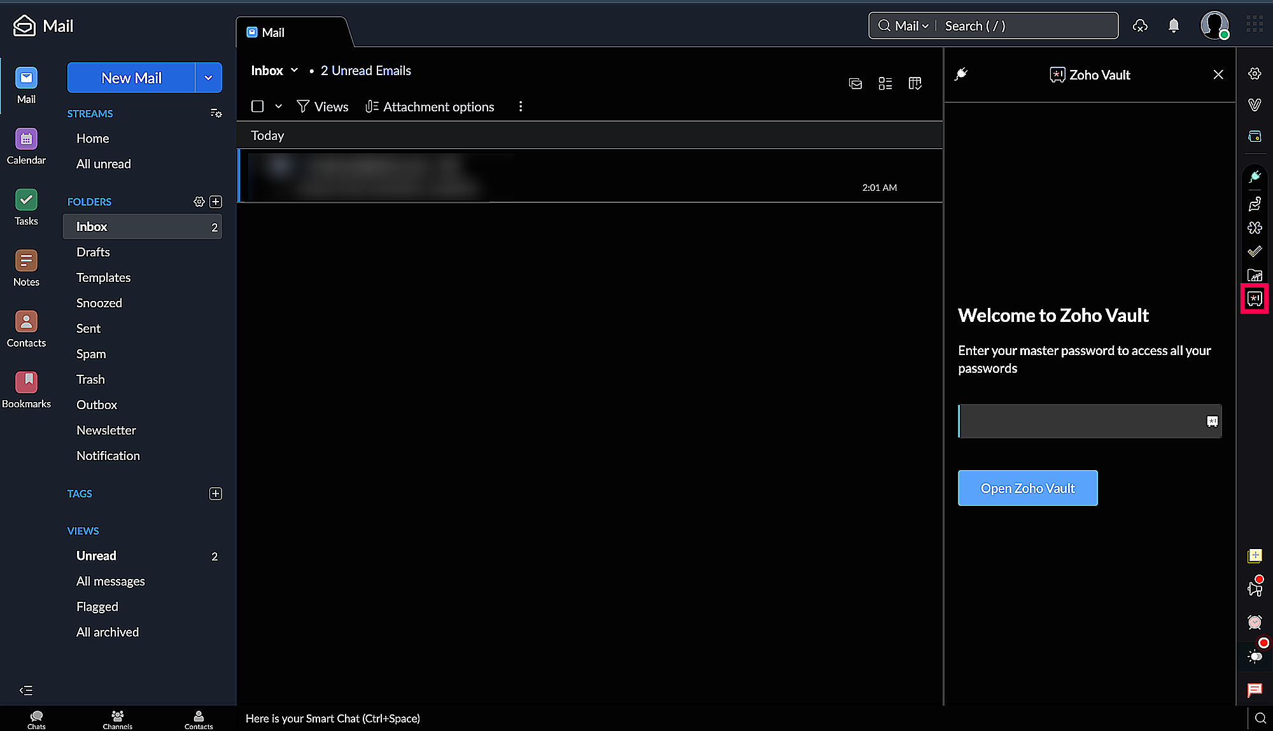Open the Channels tab in the bottom bar
The image size is (1273, 731).
[x=118, y=720]
